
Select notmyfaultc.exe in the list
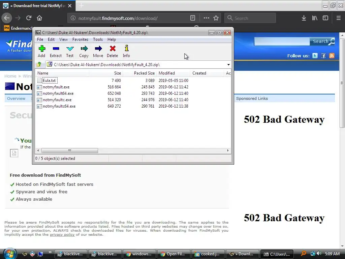(x=57, y=100)
